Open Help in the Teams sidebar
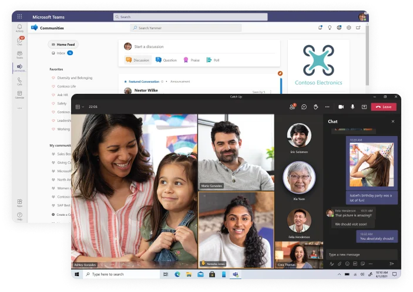Image resolution: width=413 pixels, height=292 pixels. click(x=19, y=216)
